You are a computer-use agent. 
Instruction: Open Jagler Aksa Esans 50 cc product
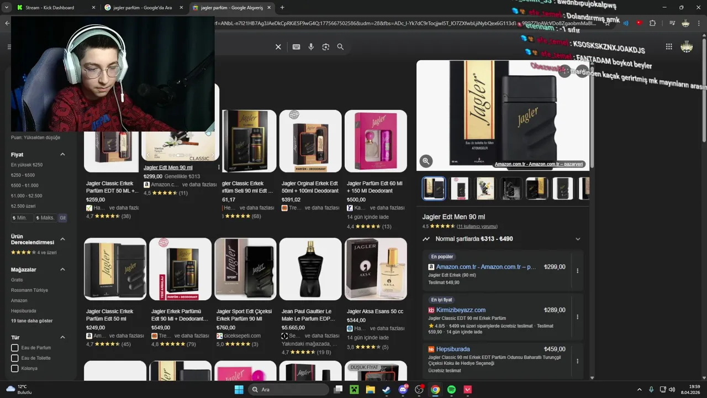[x=376, y=294]
